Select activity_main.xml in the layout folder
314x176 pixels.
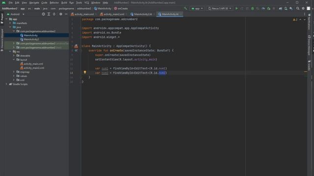click(33, 64)
